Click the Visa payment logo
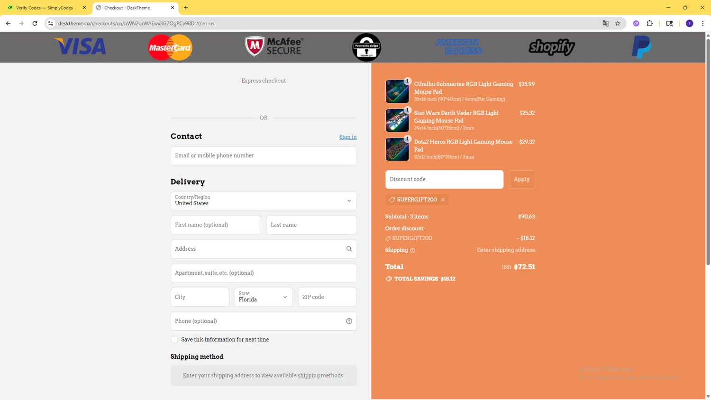 click(80, 46)
